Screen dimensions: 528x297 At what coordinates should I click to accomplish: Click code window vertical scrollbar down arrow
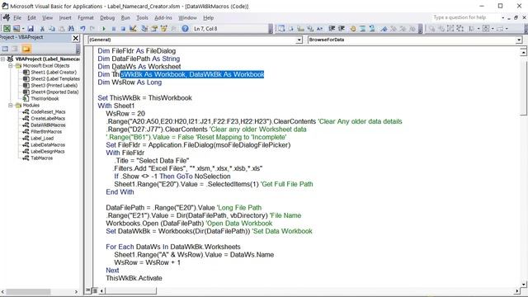click(x=523, y=284)
